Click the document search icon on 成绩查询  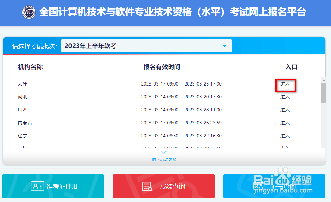[147, 186]
